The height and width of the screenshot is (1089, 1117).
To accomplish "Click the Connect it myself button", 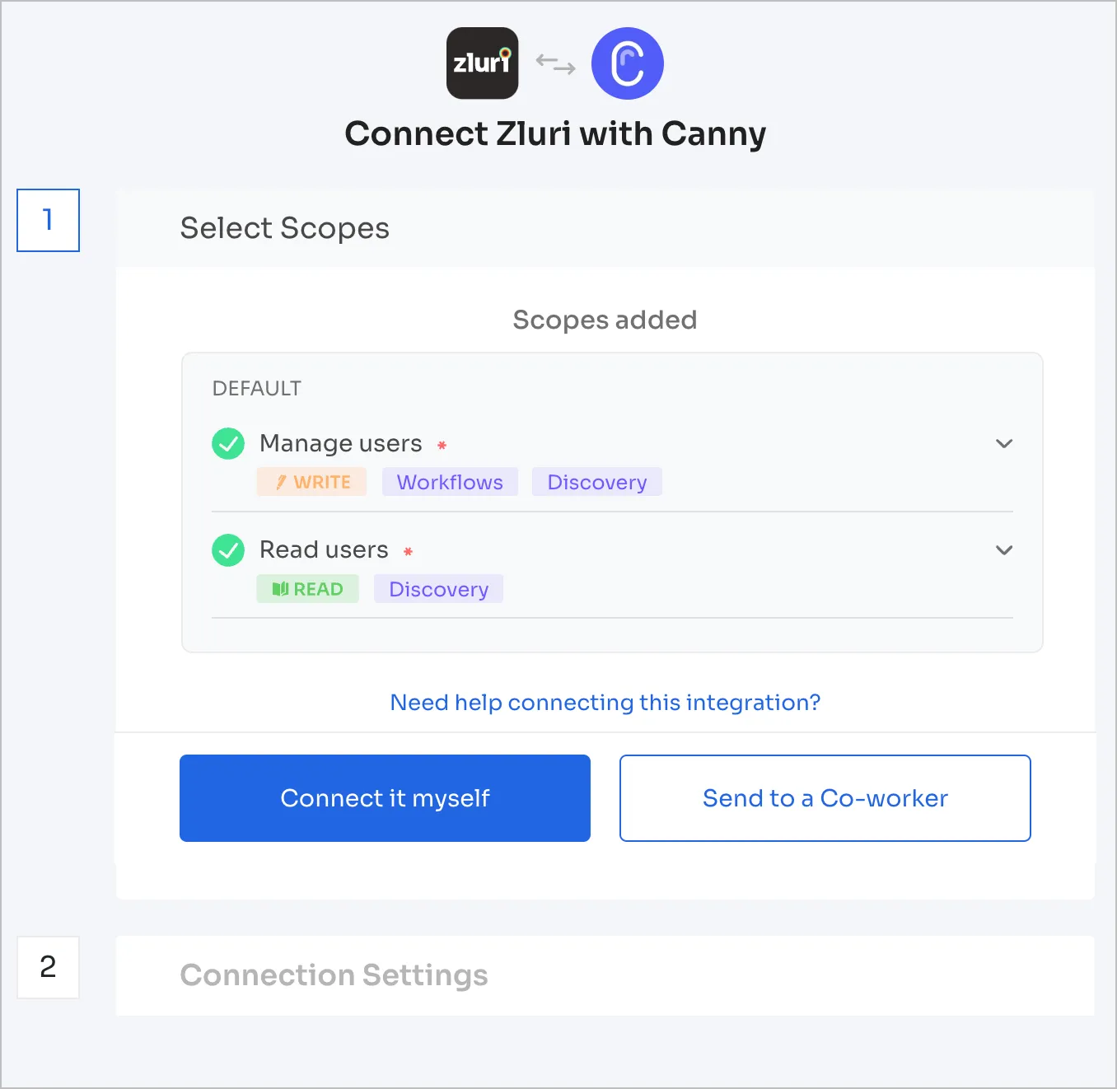I will click(x=385, y=798).
